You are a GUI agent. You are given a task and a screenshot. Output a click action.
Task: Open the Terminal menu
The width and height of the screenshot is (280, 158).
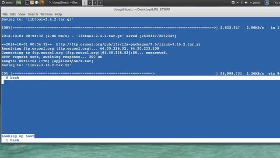pos(46,14)
